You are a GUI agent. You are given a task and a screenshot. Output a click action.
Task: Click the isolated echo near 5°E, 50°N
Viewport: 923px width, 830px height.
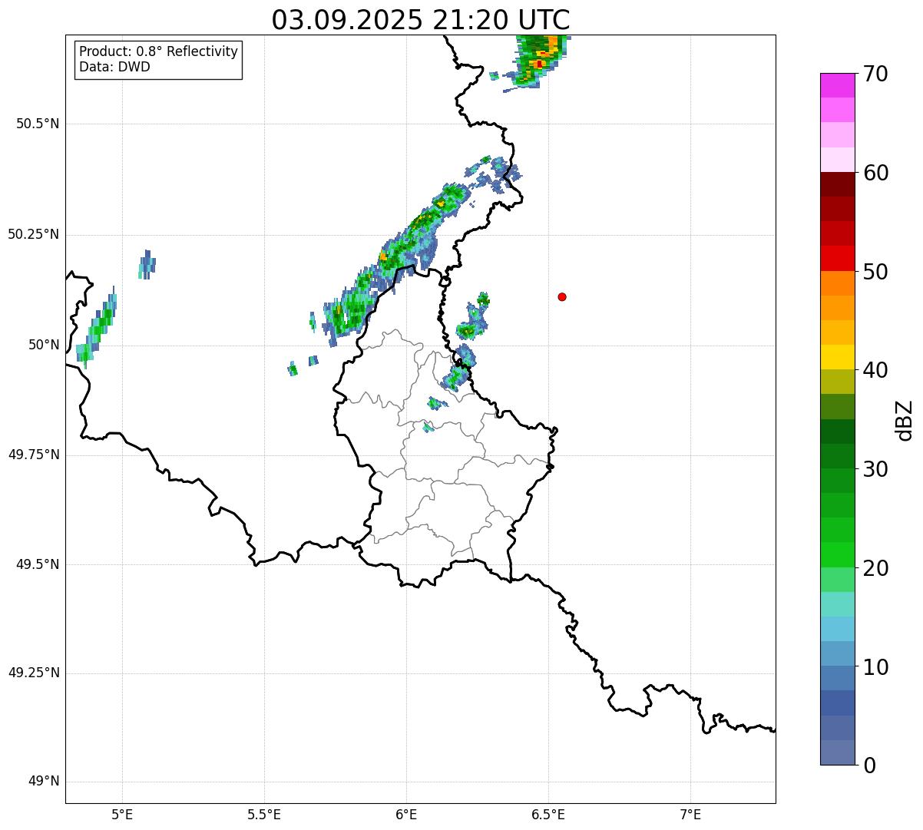pyautogui.click(x=96, y=326)
